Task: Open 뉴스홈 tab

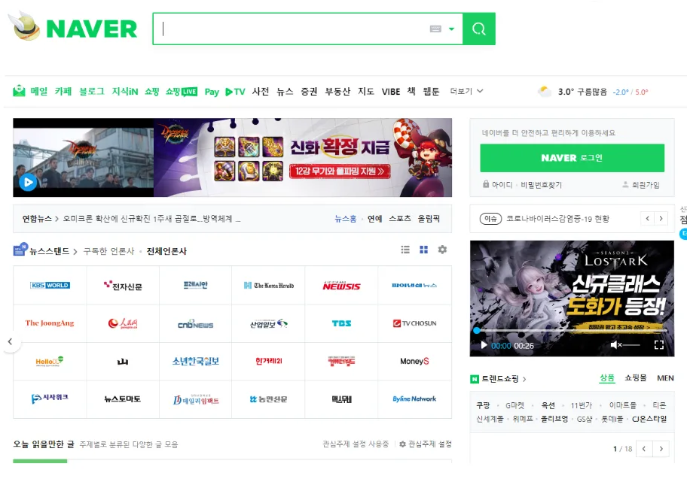Action: [345, 219]
